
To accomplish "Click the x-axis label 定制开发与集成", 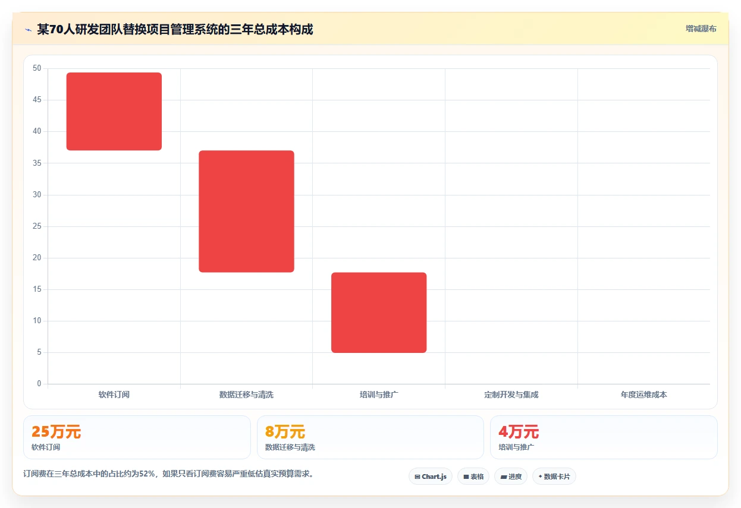I will (511, 395).
